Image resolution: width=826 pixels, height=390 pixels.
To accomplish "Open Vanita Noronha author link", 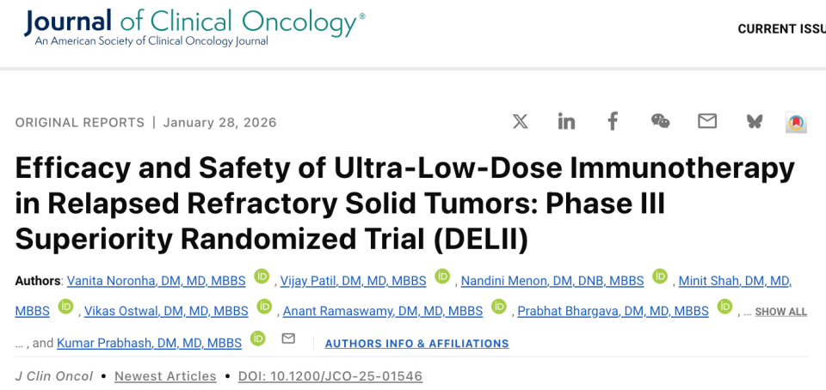I will (x=156, y=281).
